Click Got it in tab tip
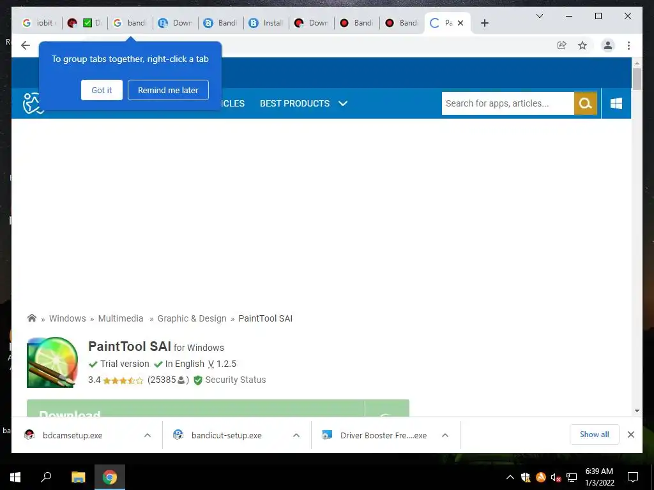The width and height of the screenshot is (654, 490). tap(102, 90)
